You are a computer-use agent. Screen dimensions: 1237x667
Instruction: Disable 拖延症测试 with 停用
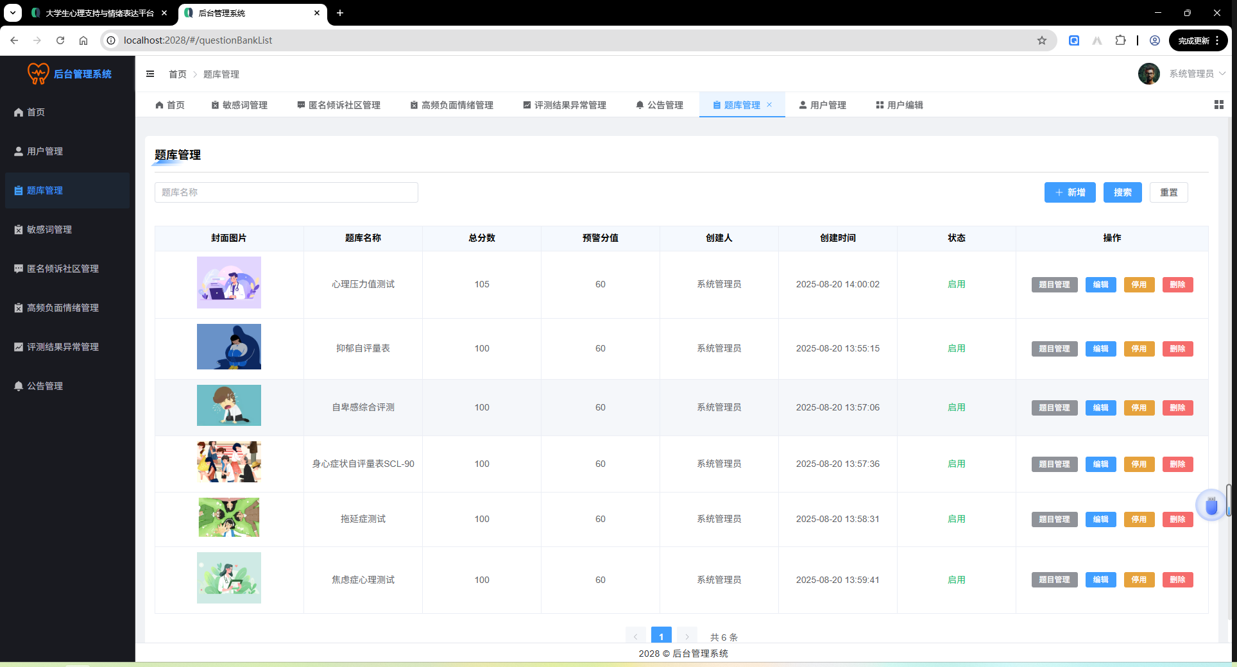coord(1139,519)
